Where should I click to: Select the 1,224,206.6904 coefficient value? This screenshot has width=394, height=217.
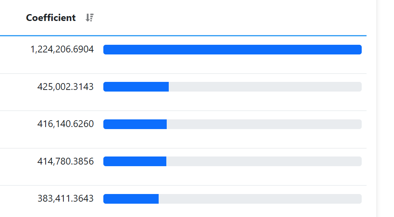point(62,50)
